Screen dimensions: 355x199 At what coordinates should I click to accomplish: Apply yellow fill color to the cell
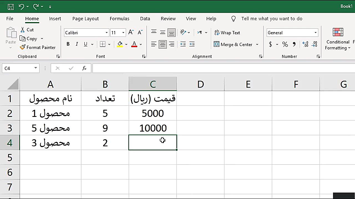(x=120, y=44)
